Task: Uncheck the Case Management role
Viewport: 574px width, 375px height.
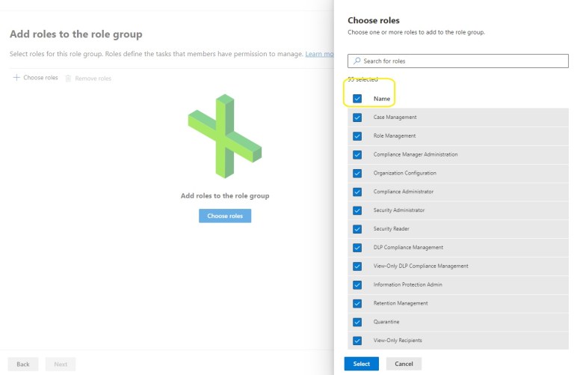Action: point(357,118)
